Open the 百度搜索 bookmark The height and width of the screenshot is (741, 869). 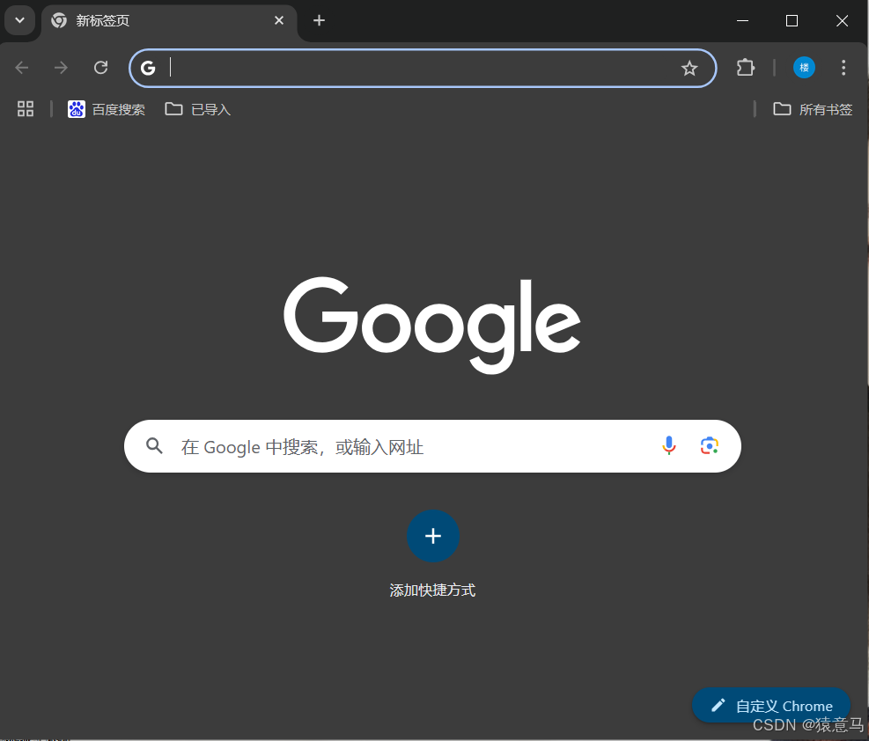click(107, 109)
